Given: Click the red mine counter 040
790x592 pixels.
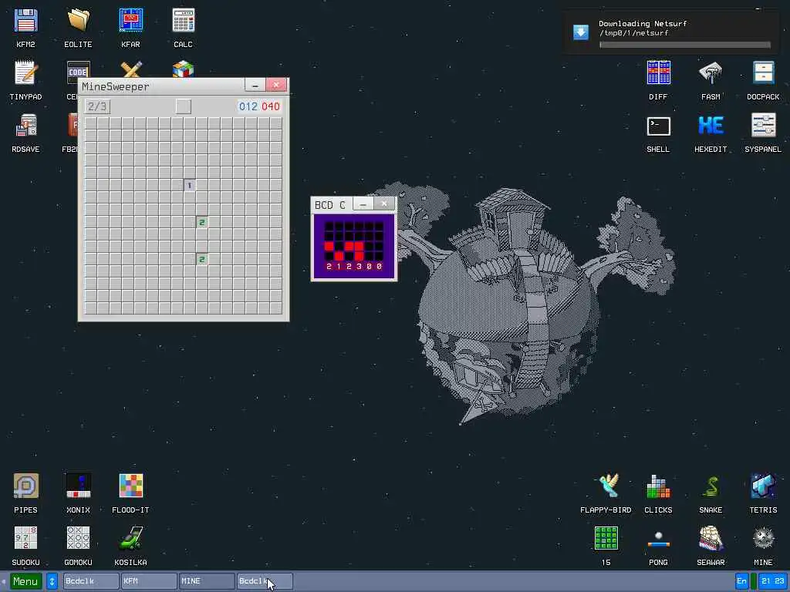Looking at the screenshot, I should pyautogui.click(x=271, y=106).
